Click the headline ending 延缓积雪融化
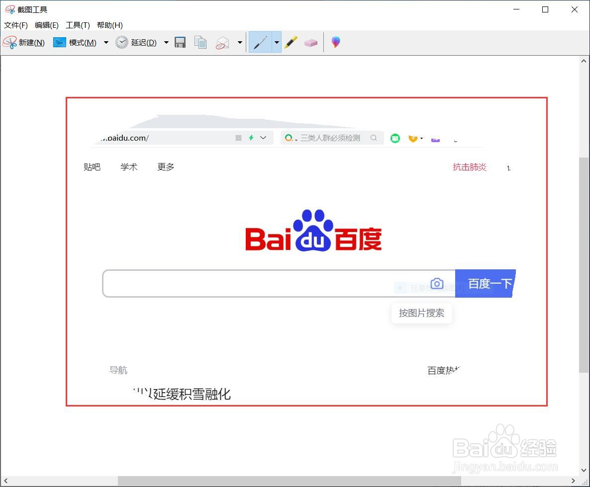 pos(182,394)
